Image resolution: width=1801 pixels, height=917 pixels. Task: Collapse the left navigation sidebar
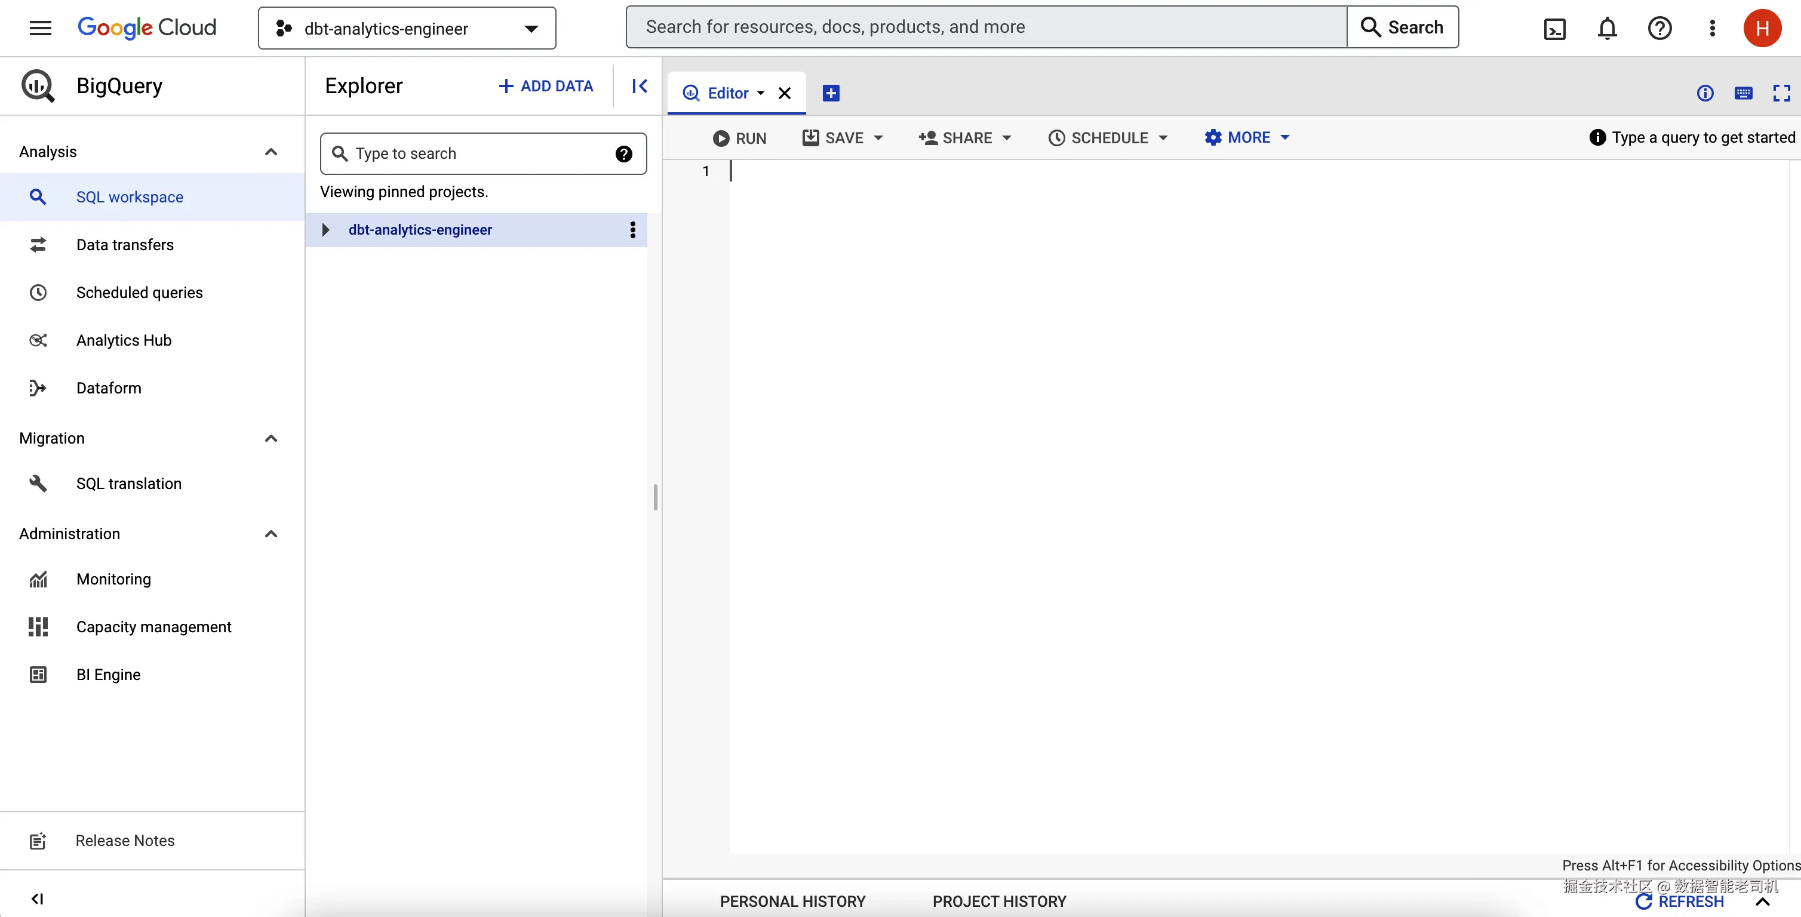click(38, 899)
